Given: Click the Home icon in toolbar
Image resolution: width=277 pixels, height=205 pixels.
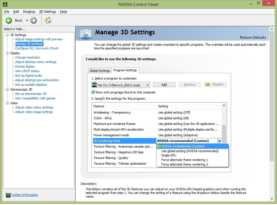Looking at the screenshot, I should 48,20.
